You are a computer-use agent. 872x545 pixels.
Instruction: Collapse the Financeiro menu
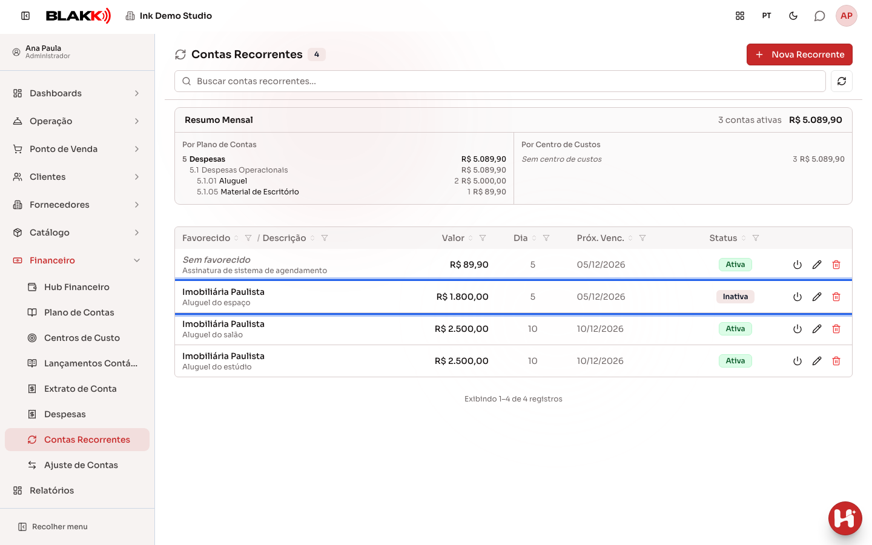pyautogui.click(x=77, y=260)
